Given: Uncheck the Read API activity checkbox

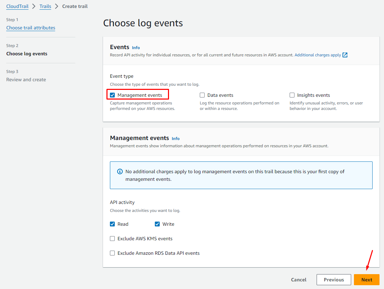Looking at the screenshot, I should pos(112,224).
